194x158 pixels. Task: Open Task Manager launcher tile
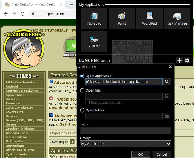[x=177, y=19]
